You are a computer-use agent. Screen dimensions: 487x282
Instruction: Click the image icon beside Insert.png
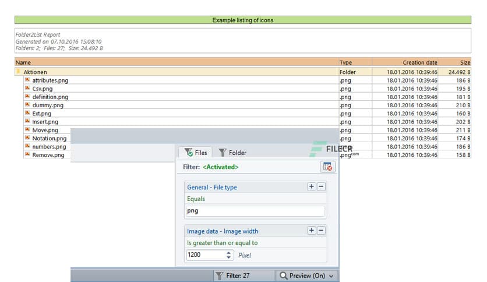click(27, 121)
